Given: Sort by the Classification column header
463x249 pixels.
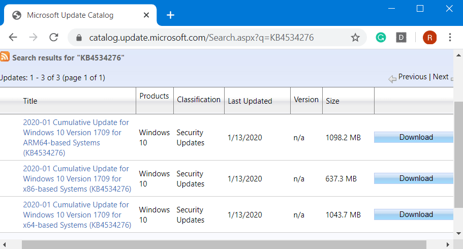Looking at the screenshot, I should [x=199, y=100].
